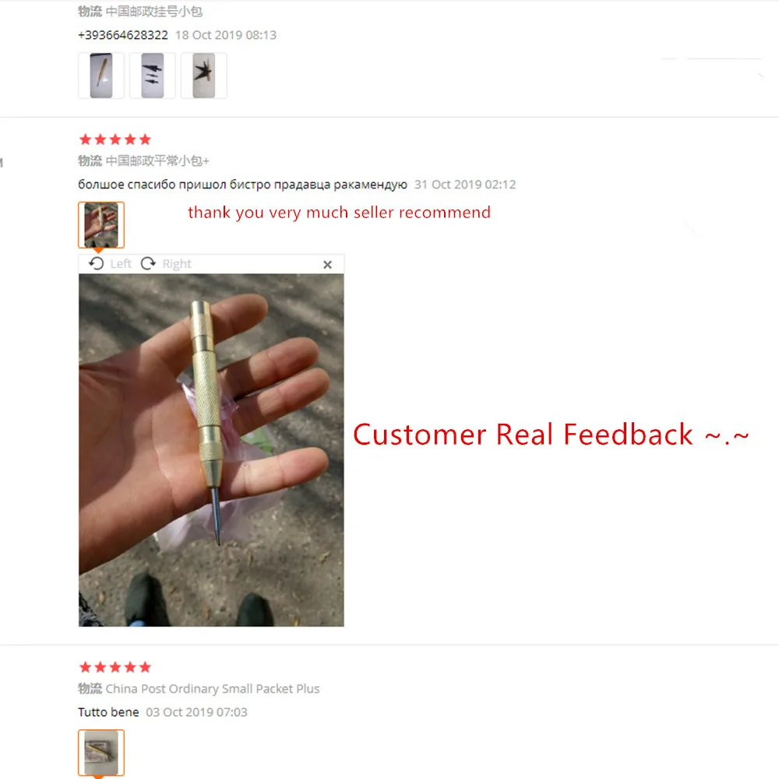
Task: Click the Customer Real Feedback text
Action: (551, 435)
